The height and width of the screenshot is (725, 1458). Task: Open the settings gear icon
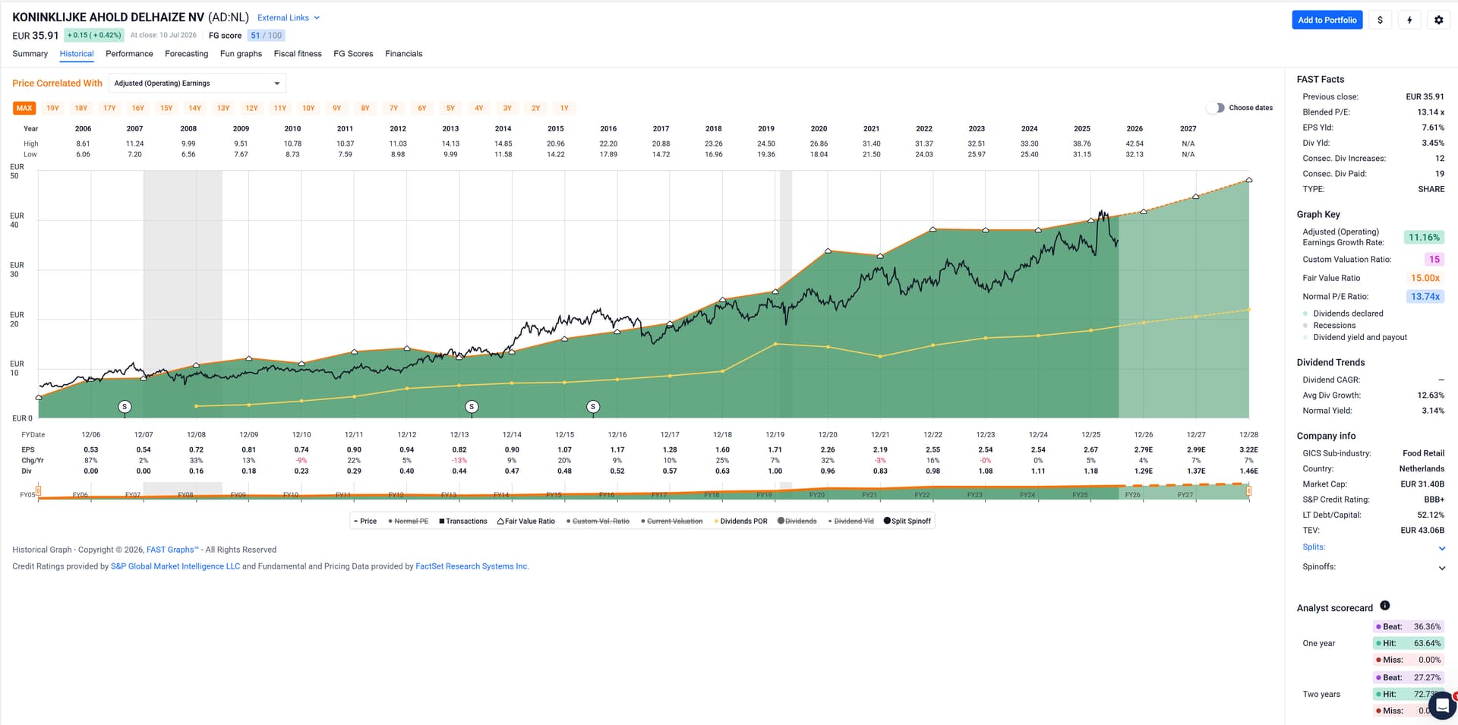click(1438, 20)
